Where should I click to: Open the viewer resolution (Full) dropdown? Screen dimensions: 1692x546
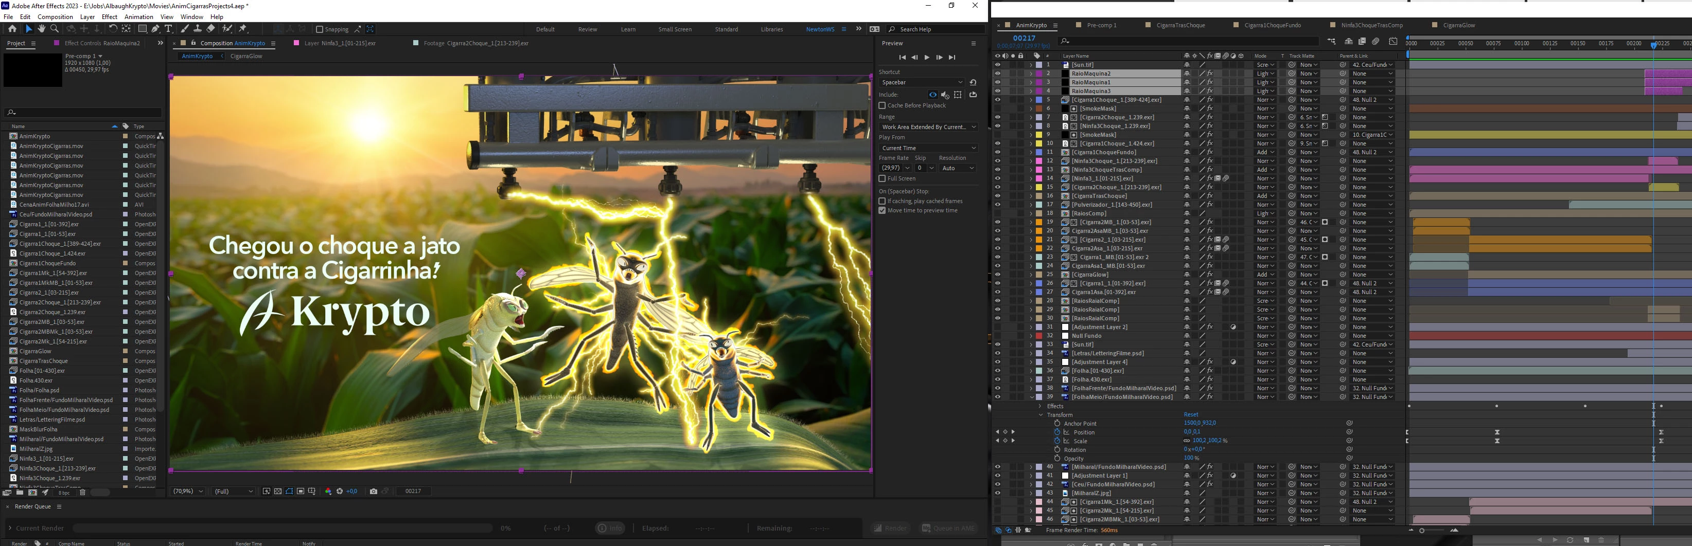coord(233,491)
